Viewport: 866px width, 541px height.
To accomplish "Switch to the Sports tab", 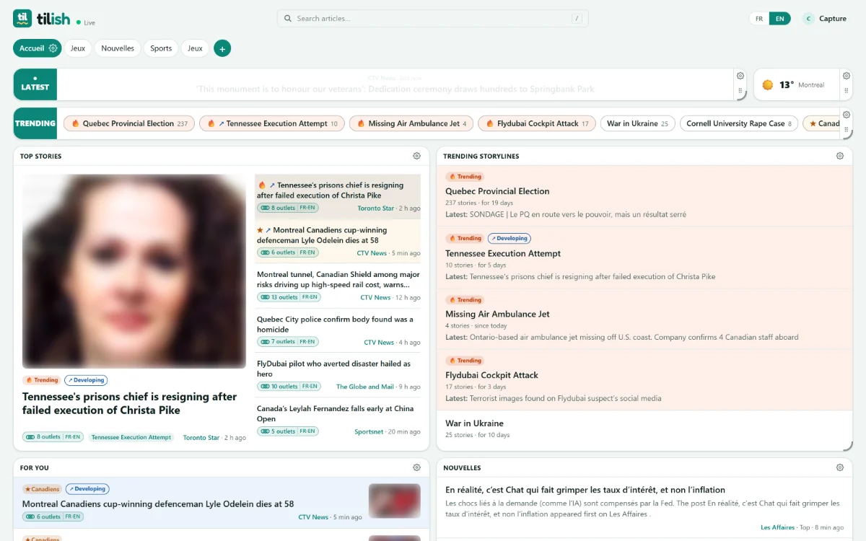I will (x=161, y=48).
